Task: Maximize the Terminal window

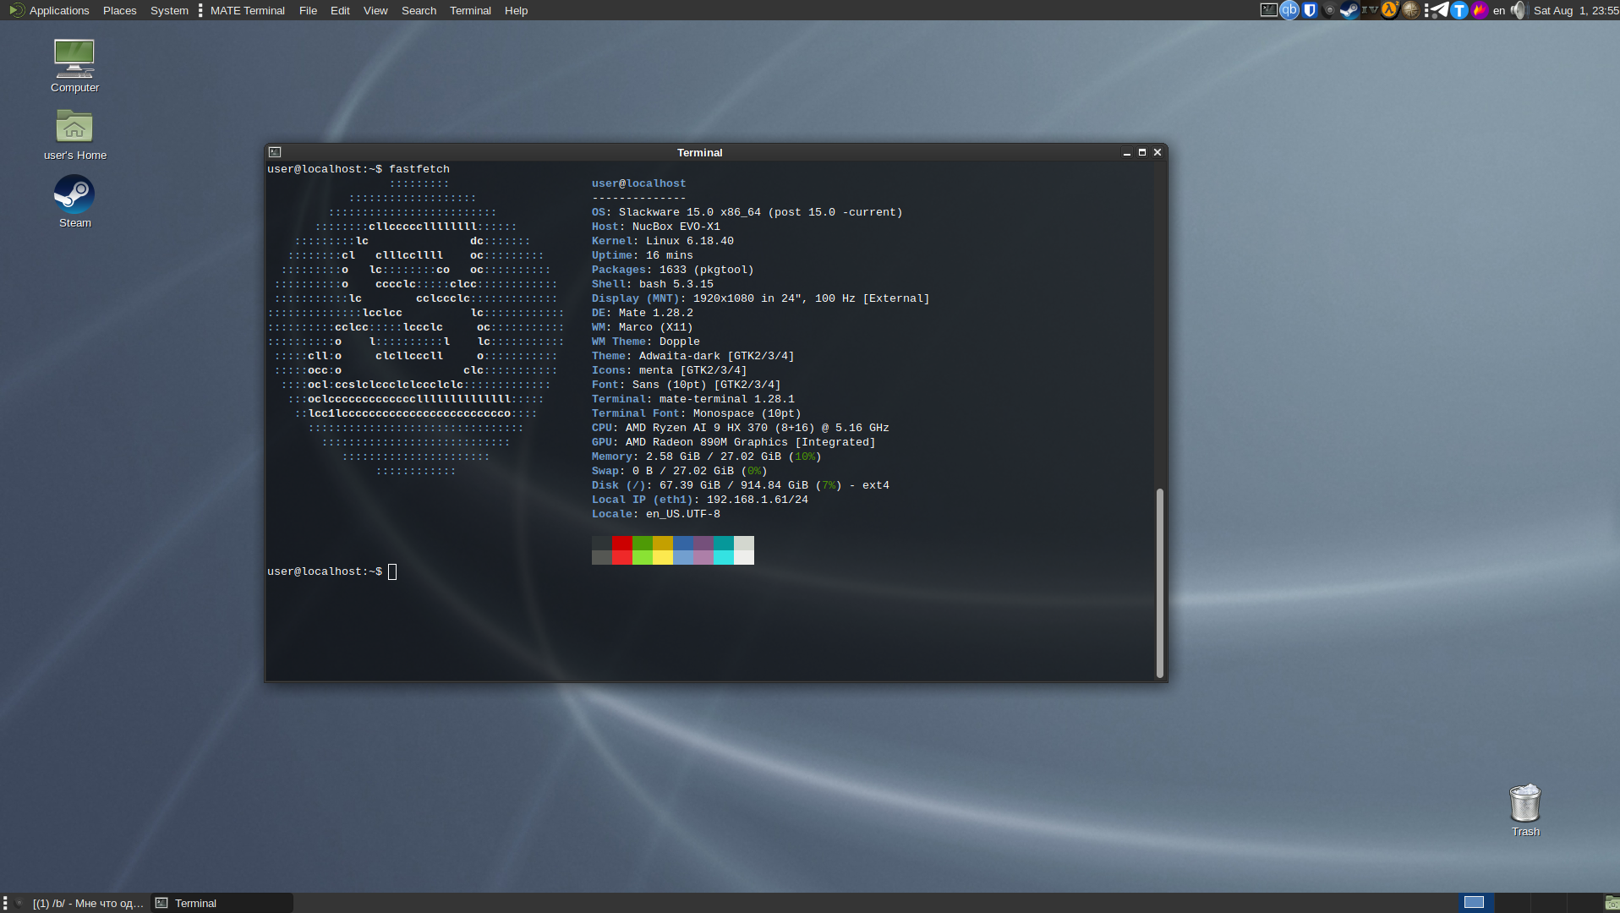Action: click(1141, 152)
